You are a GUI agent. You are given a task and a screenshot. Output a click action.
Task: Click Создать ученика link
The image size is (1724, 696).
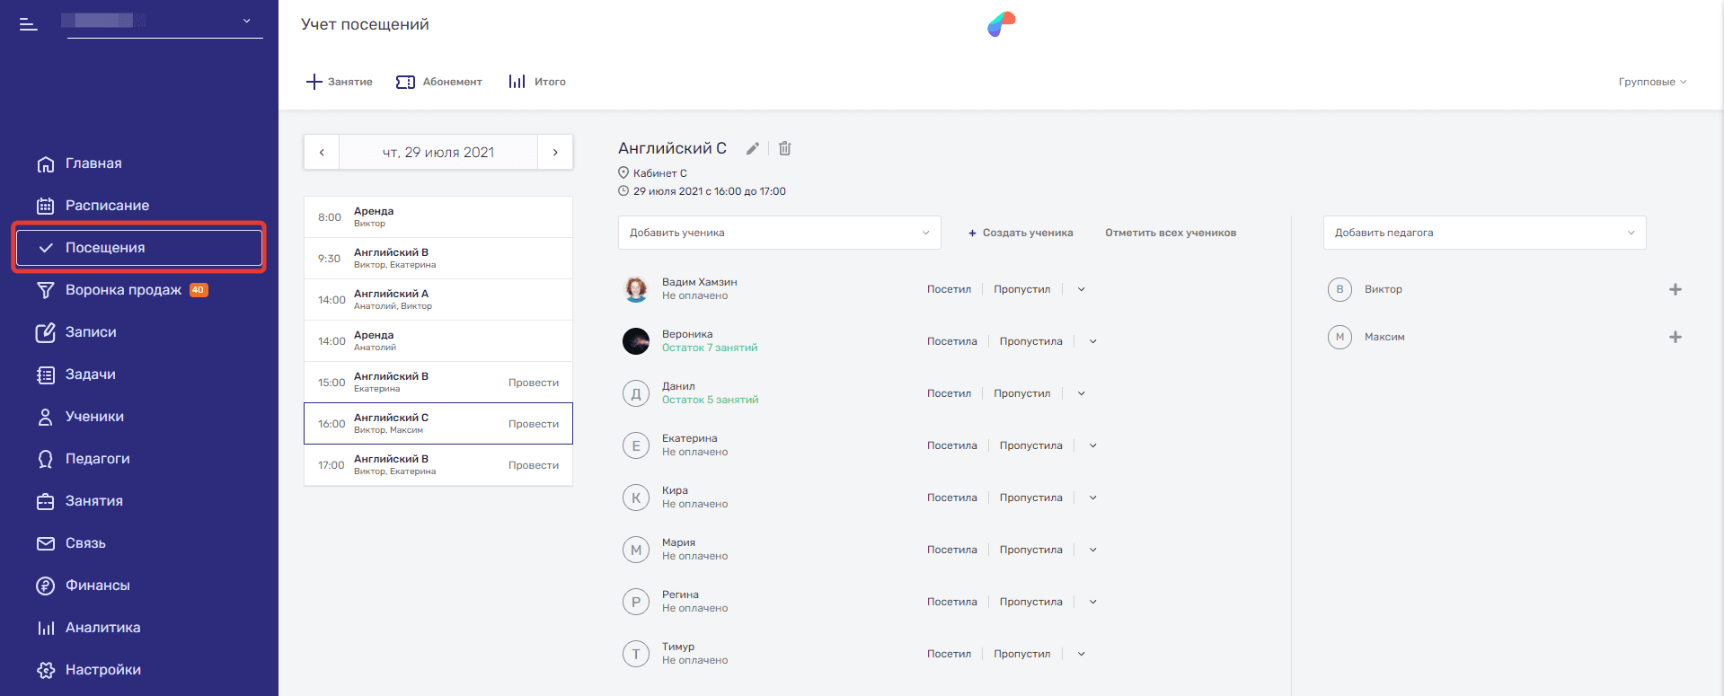point(1021,233)
